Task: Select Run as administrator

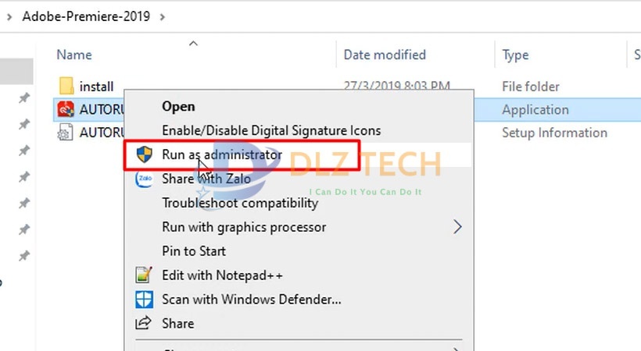Action: [221, 154]
